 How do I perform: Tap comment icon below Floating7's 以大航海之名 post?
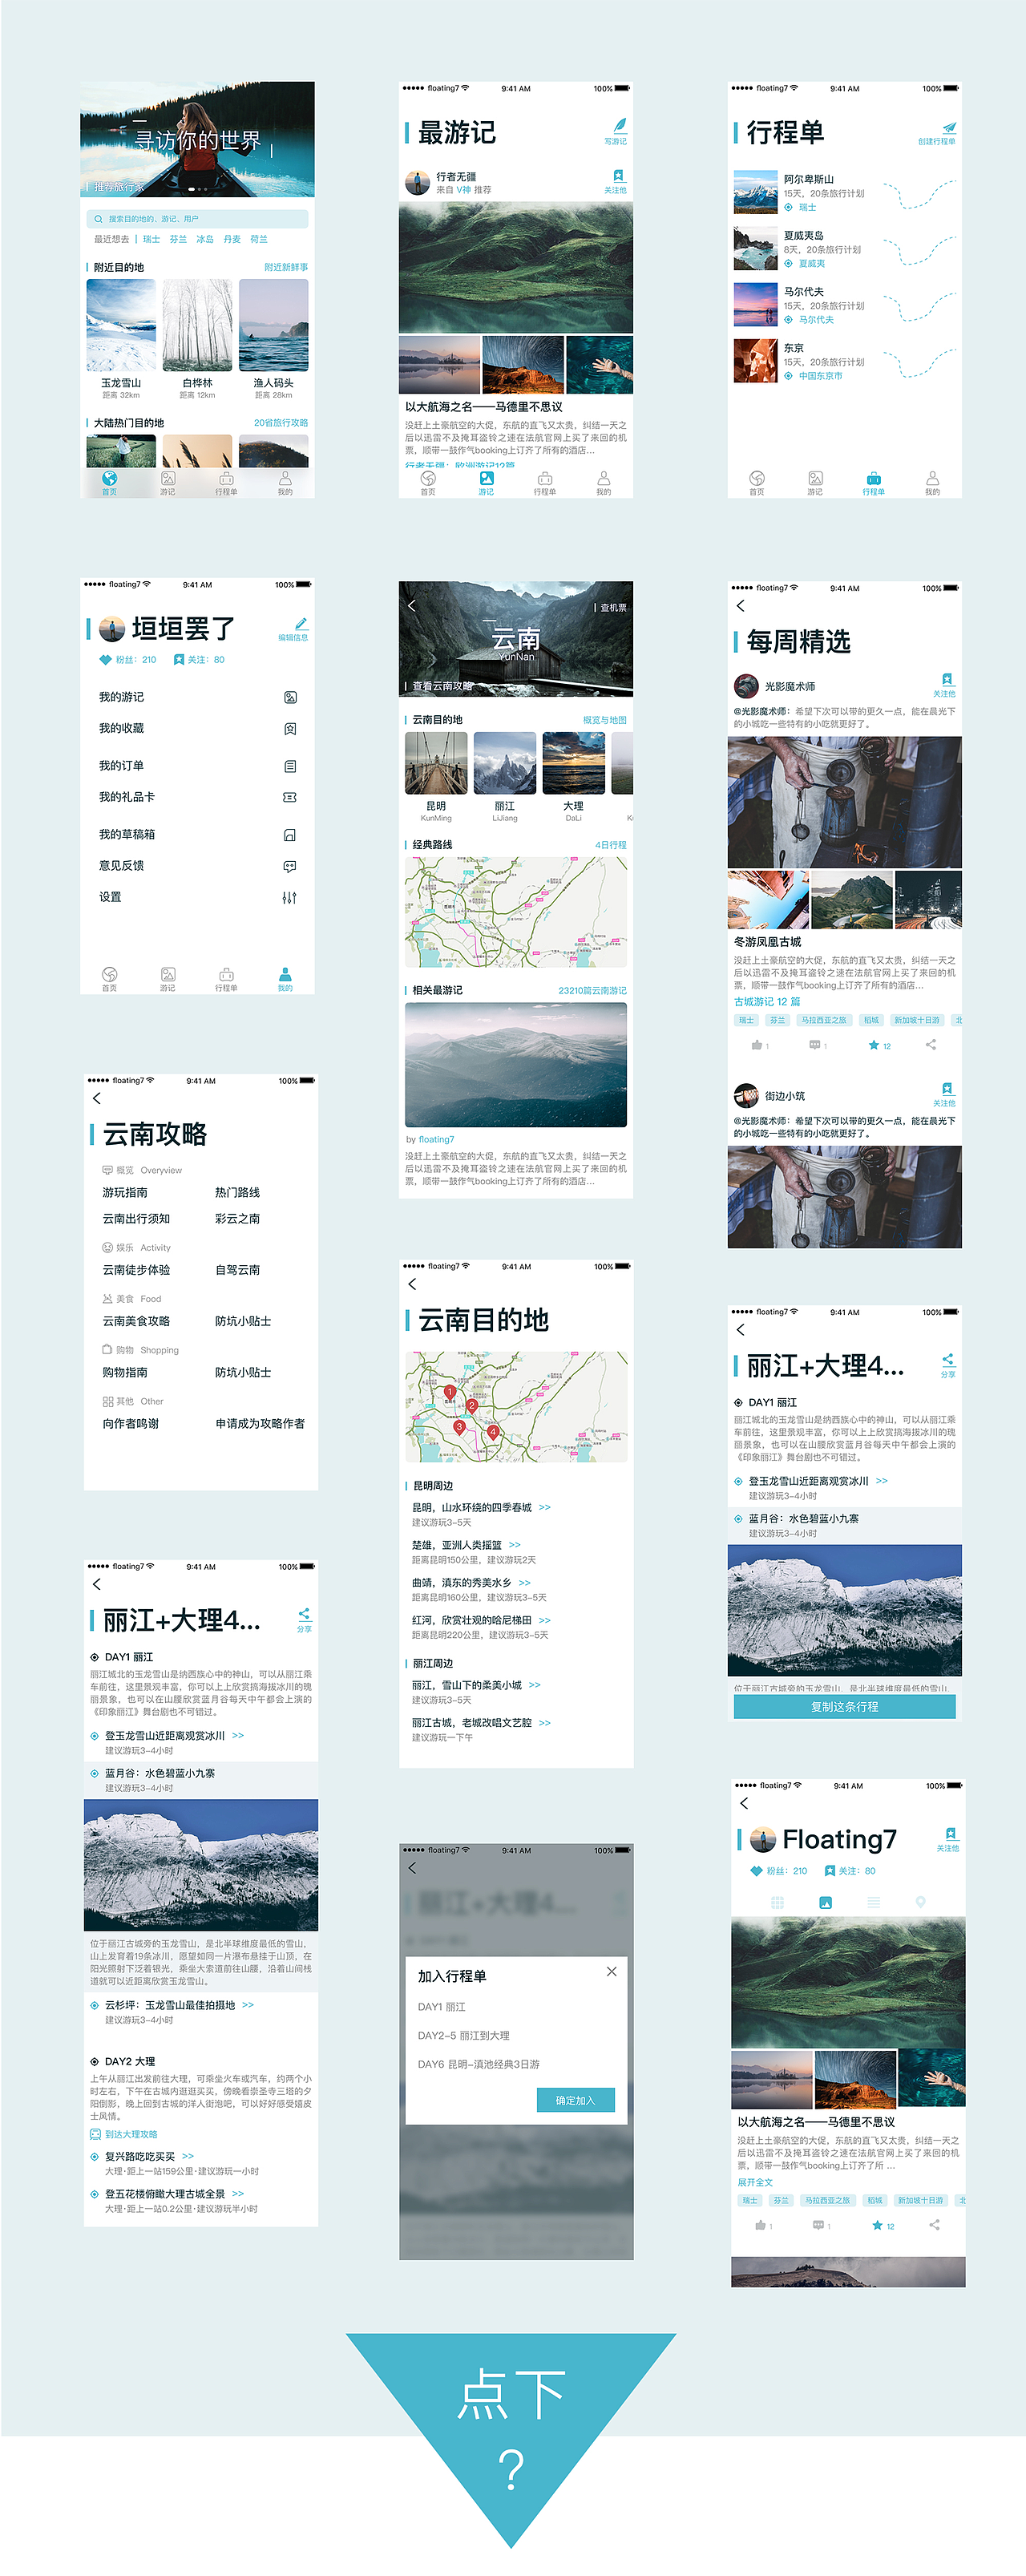(818, 2225)
